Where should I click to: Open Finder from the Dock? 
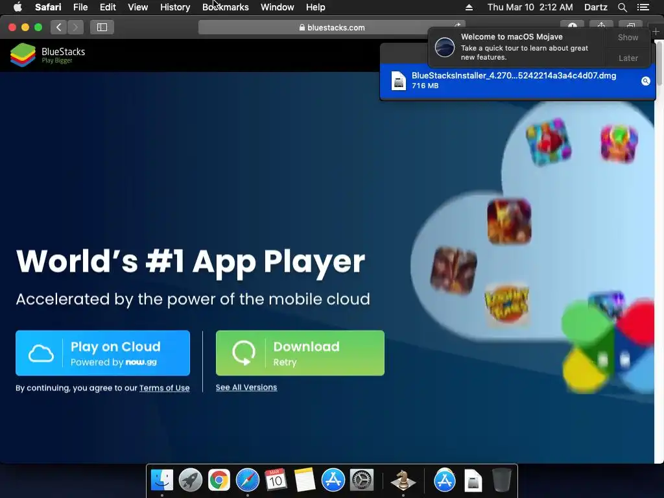161,480
